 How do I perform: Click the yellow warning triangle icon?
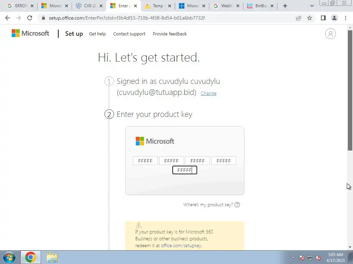pos(139,225)
